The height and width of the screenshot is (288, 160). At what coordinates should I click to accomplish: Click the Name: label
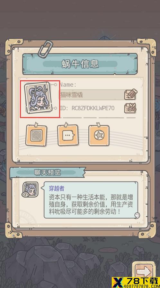tap(68, 85)
